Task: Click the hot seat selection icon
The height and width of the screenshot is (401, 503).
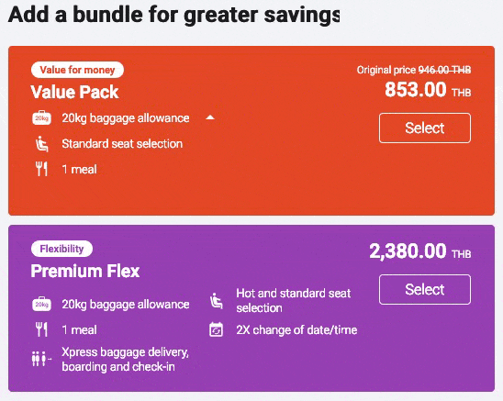Action: (x=217, y=301)
